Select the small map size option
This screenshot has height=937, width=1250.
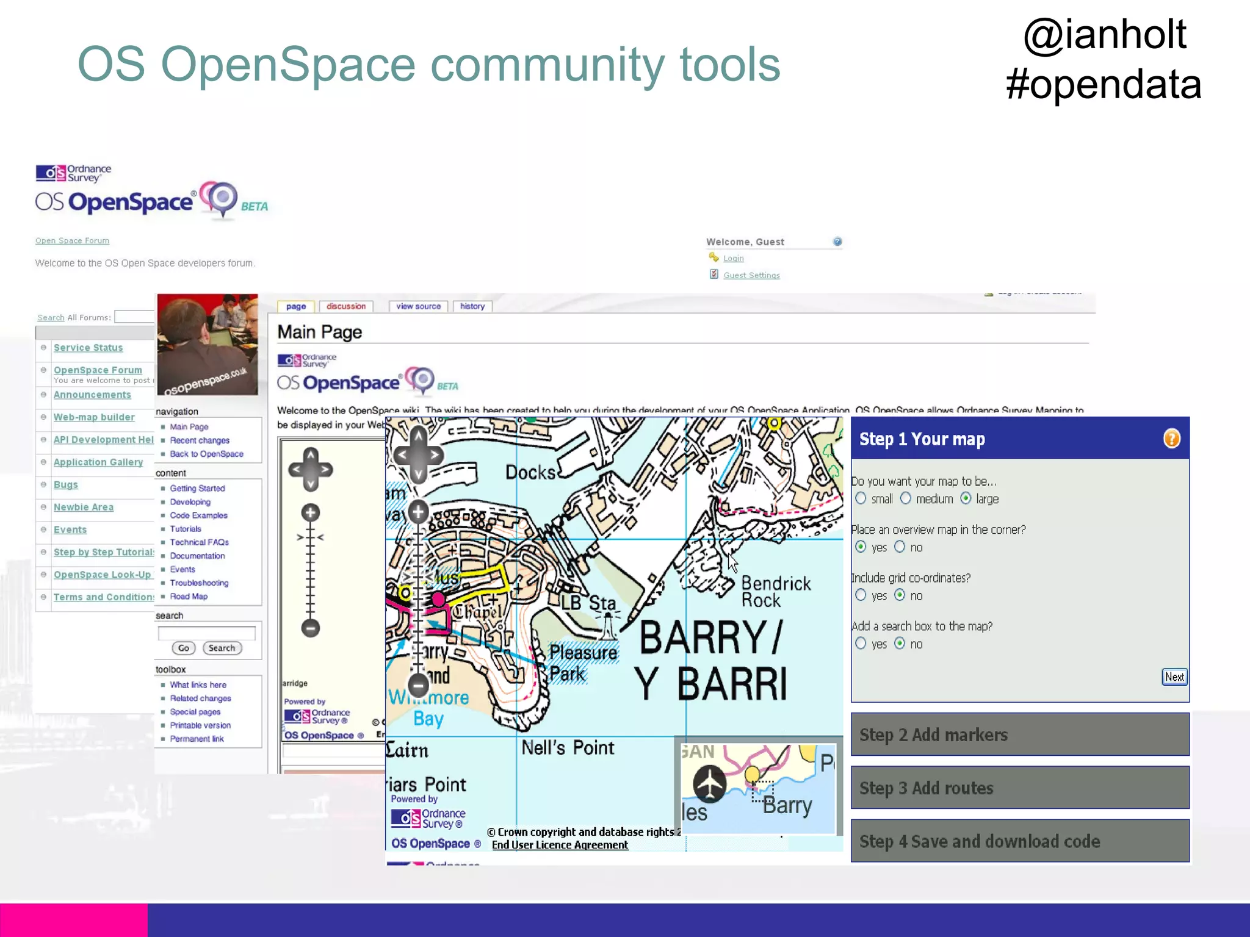point(861,498)
